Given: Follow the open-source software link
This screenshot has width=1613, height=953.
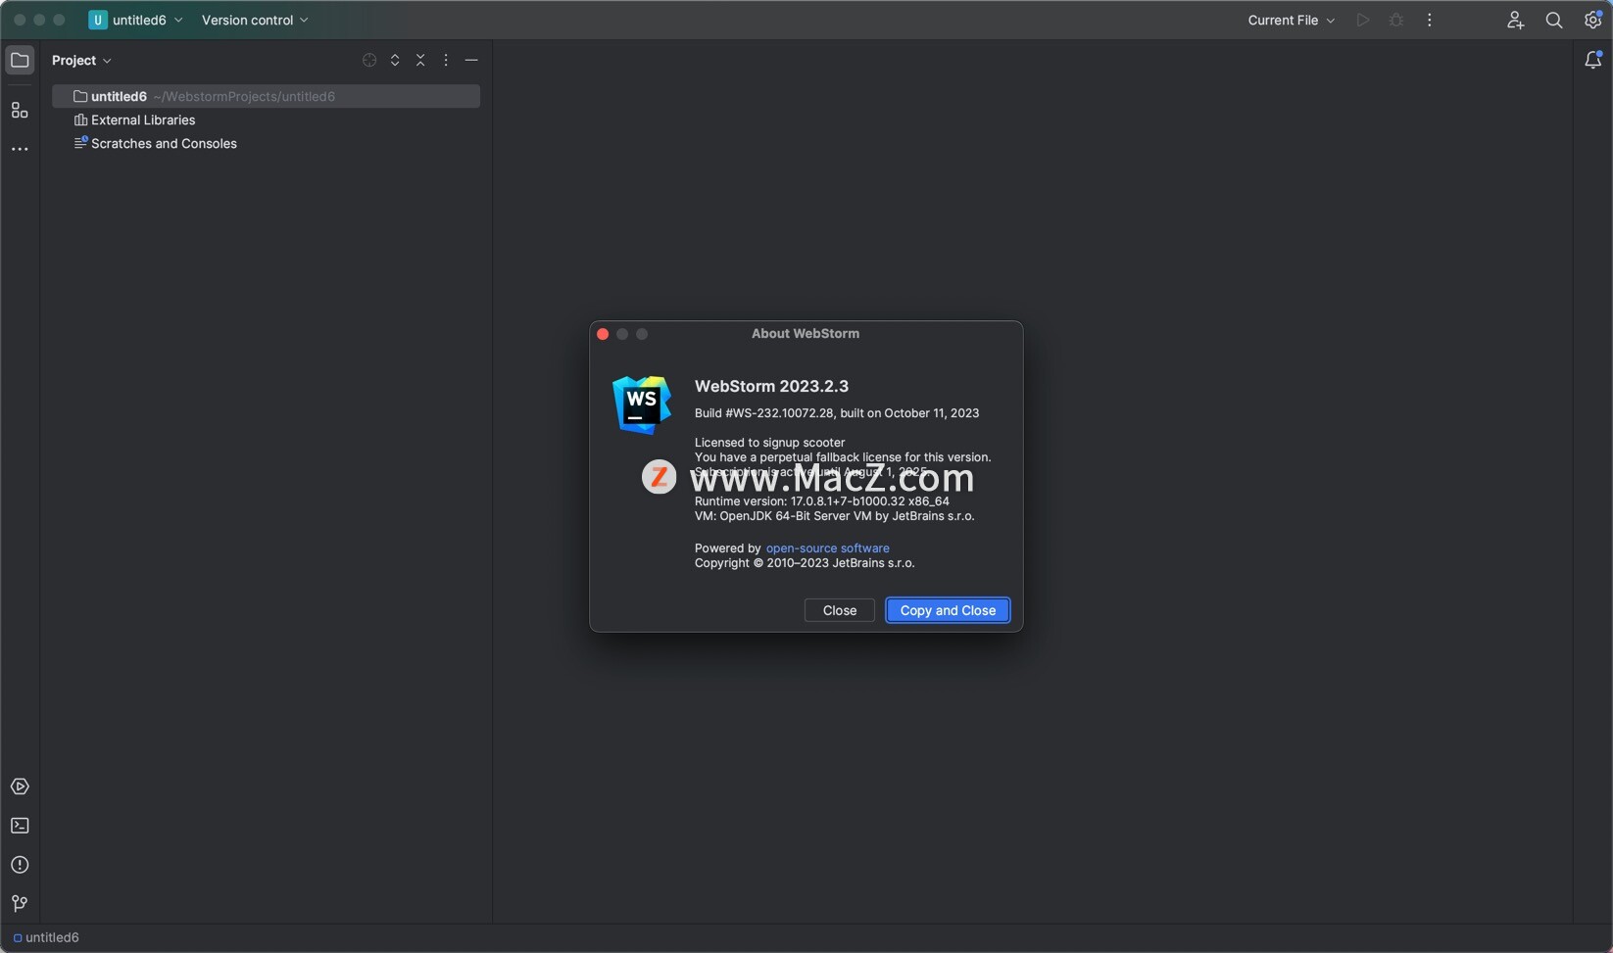Looking at the screenshot, I should pos(827,548).
